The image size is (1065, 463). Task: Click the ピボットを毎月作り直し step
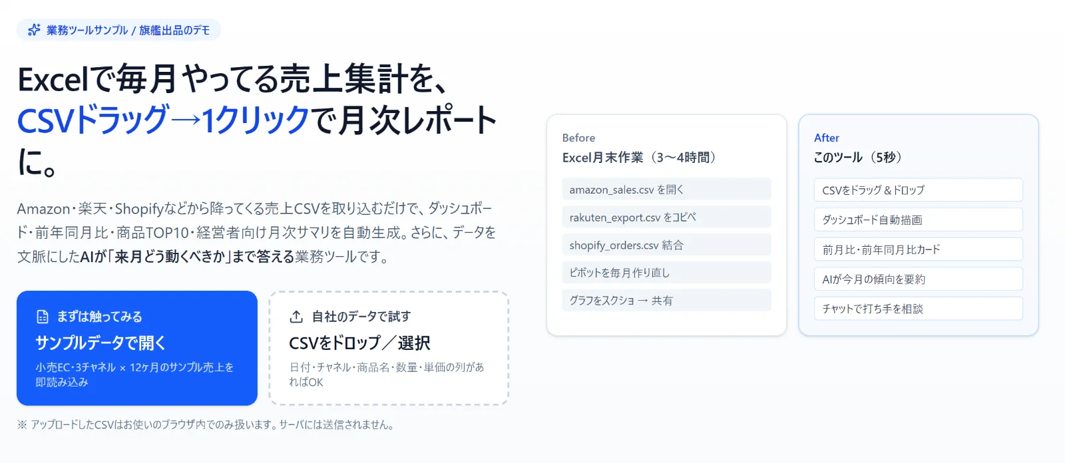(x=666, y=273)
